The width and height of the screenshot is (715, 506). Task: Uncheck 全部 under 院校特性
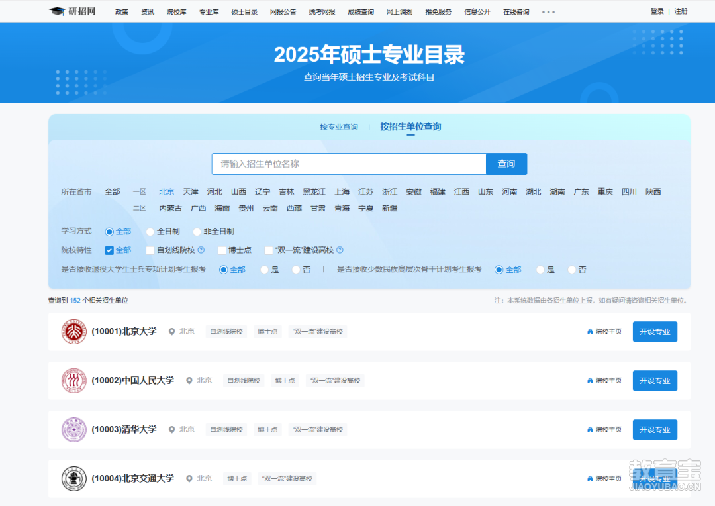click(x=109, y=250)
